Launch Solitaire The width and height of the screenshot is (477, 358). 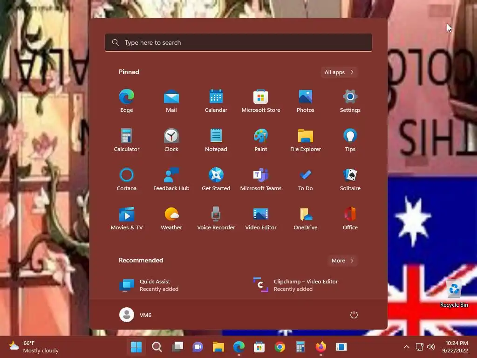tap(350, 179)
